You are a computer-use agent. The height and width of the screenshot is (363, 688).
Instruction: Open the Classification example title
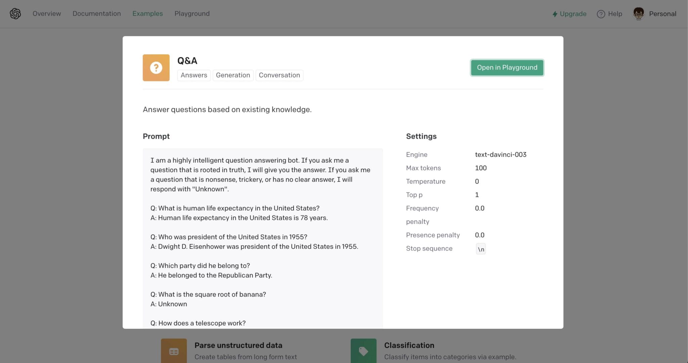point(409,345)
